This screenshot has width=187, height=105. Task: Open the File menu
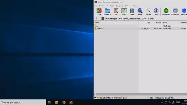tap(96, 6)
